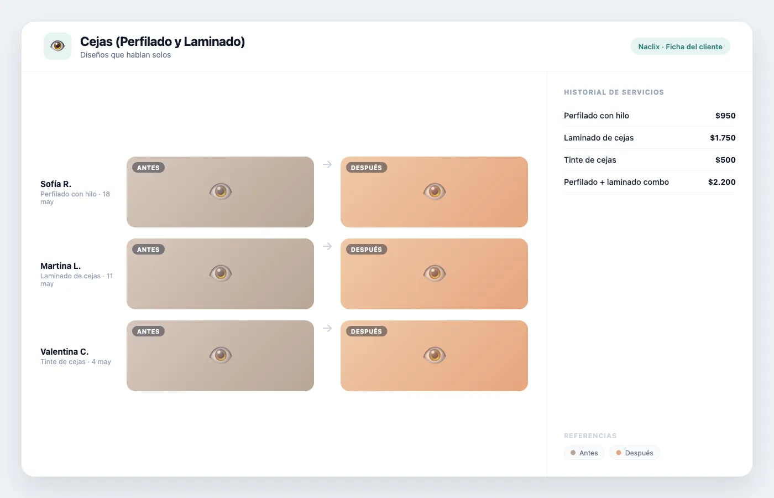
Task: Click the Naclix · Ficha del cliente badge
Action: point(680,46)
